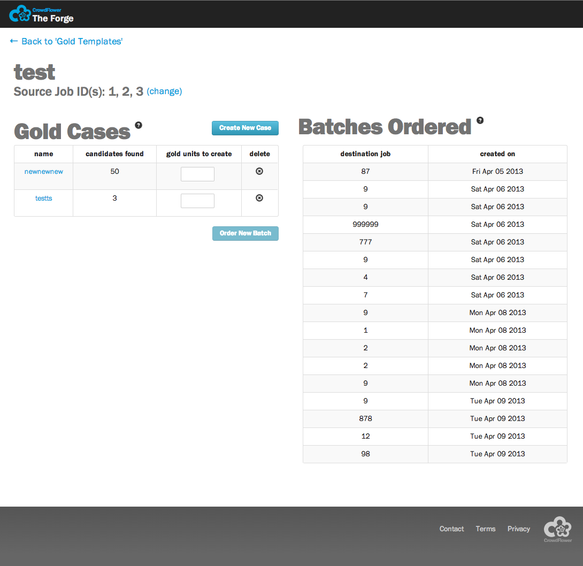Image resolution: width=583 pixels, height=566 pixels.
Task: Click the Order New Batch button
Action: pos(246,233)
